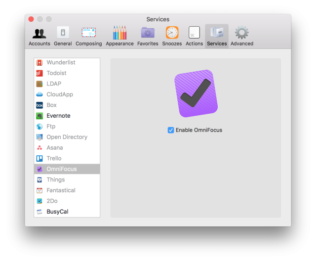The width and height of the screenshot is (316, 262).
Task: Click the Todoist red icon
Action: [39, 73]
